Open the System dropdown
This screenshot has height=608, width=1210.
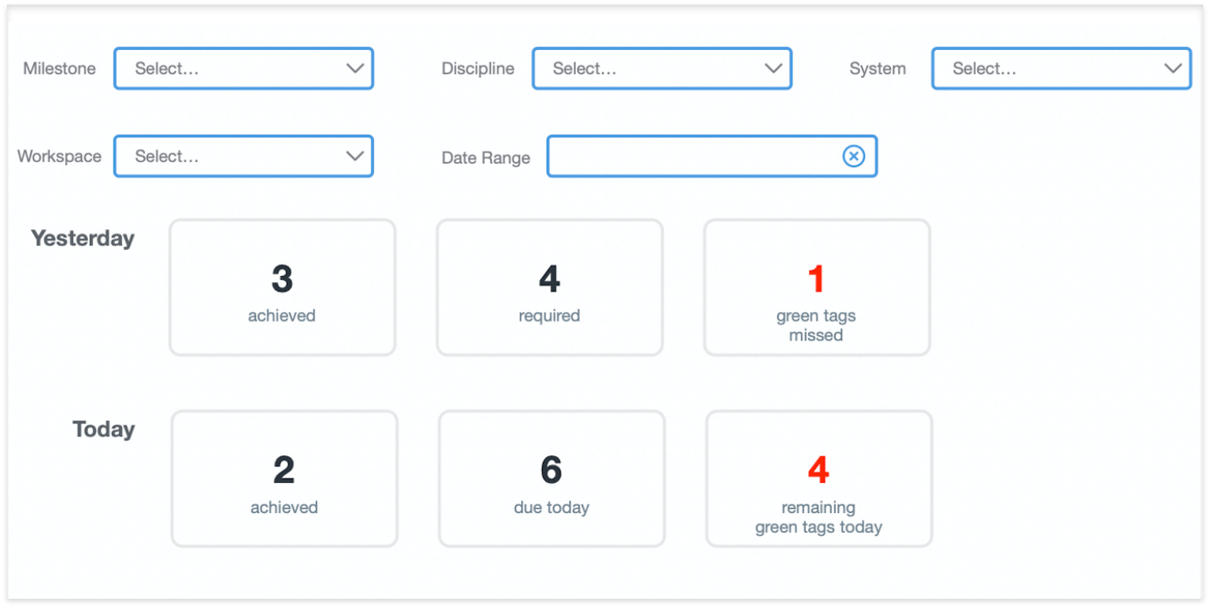(1061, 69)
